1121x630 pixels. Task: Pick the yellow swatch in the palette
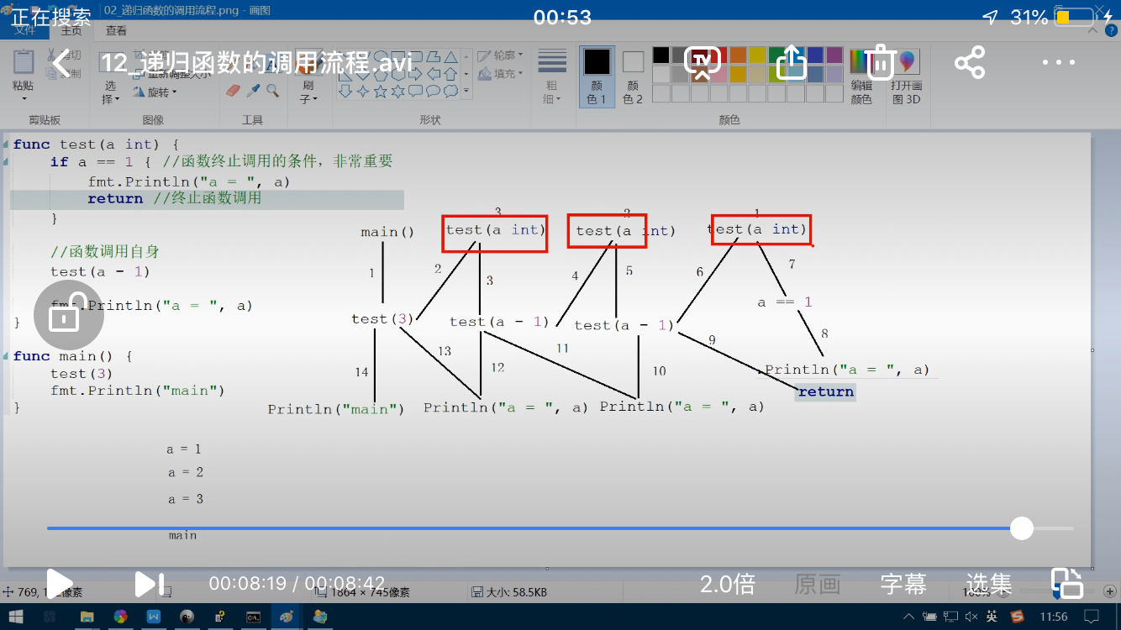(759, 55)
